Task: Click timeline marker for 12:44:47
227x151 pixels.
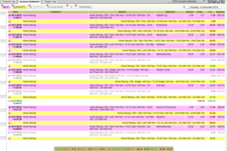Action: (3, 97)
